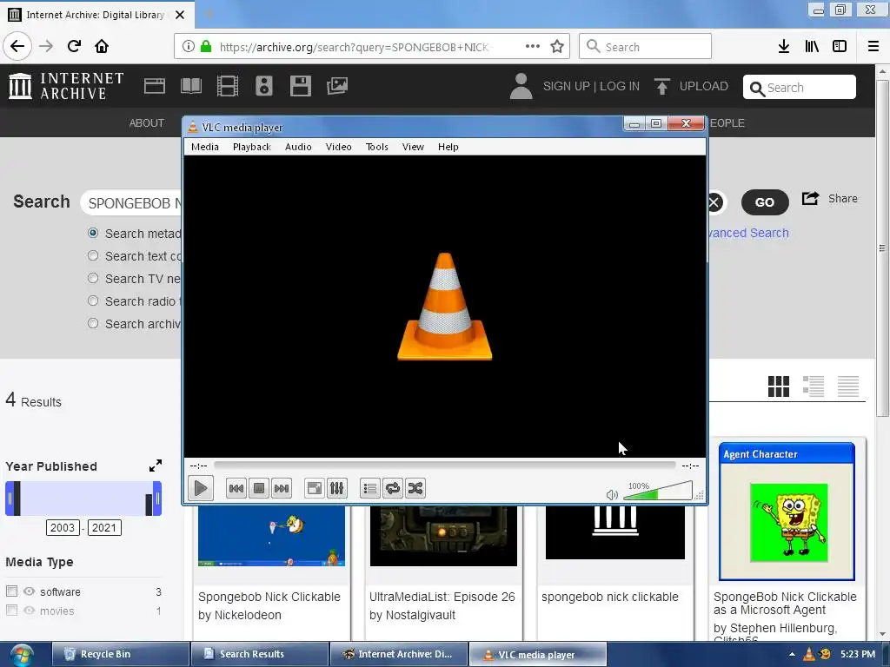Open SpongeBob Microsoft Agent thumbnail
The image size is (890, 667).
pyautogui.click(x=787, y=512)
